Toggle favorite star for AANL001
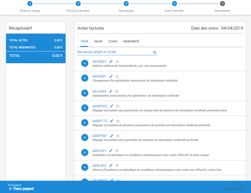The image size is (251, 193). (117, 151)
